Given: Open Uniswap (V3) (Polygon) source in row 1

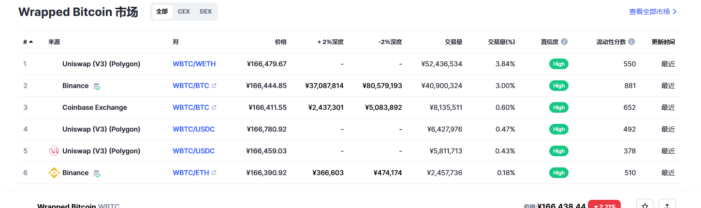Looking at the screenshot, I should (x=101, y=64).
